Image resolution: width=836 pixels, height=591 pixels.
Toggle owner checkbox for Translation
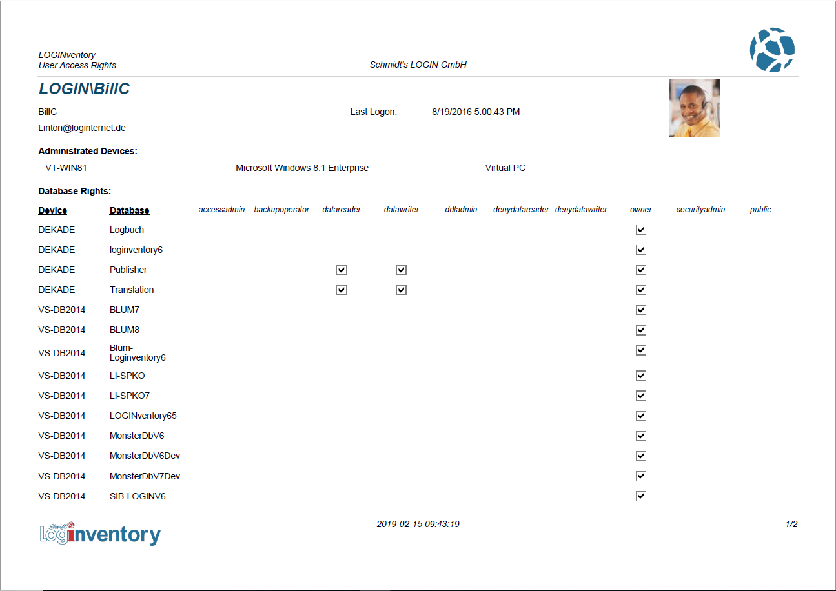pos(641,290)
